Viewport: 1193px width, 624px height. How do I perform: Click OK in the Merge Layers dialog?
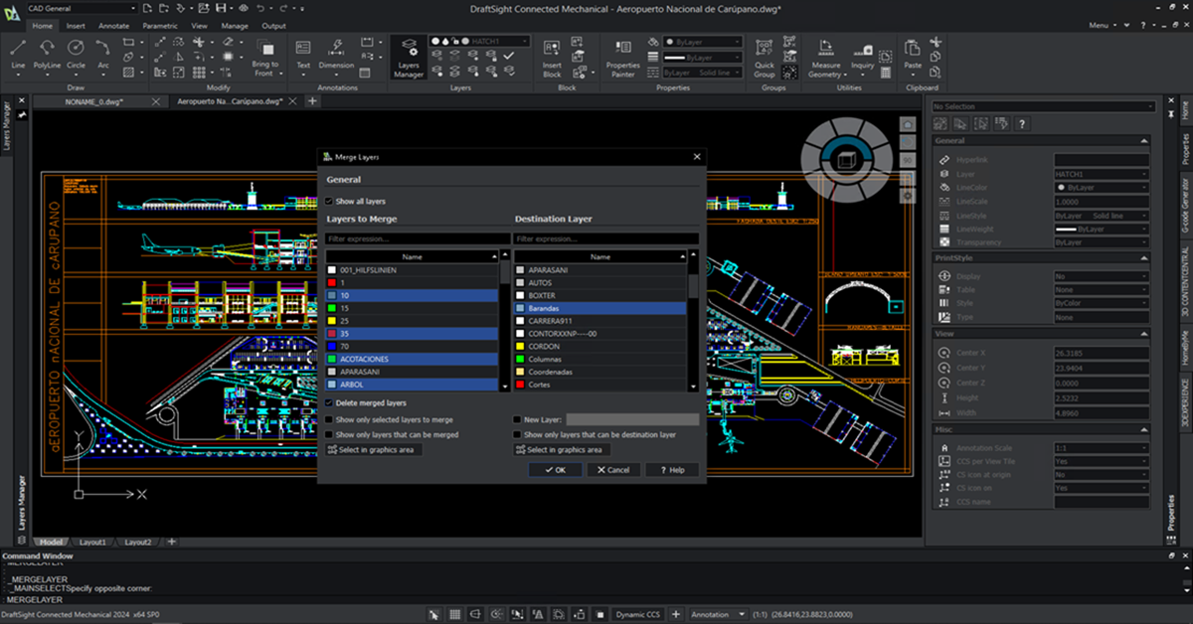(556, 469)
